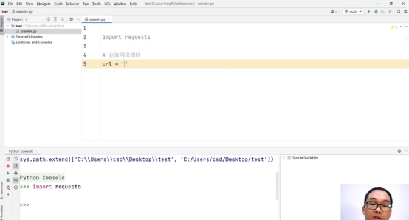Open Python Console panel settings gear
This screenshot has width=409, height=220.
399,151
